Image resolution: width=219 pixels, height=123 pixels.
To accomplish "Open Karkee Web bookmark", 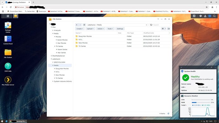I will point(30,11).
